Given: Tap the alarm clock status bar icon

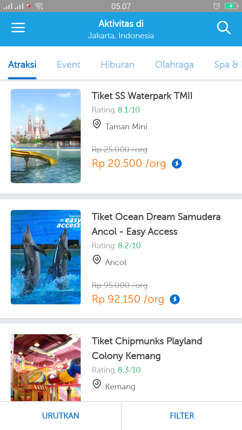Looking at the screenshot, I should point(217,6).
